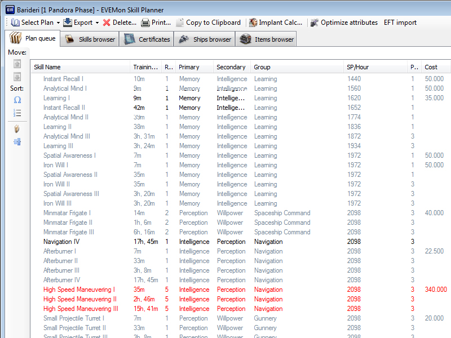Select Small Projectile Turret I row
451x338 pixels.
point(241,318)
